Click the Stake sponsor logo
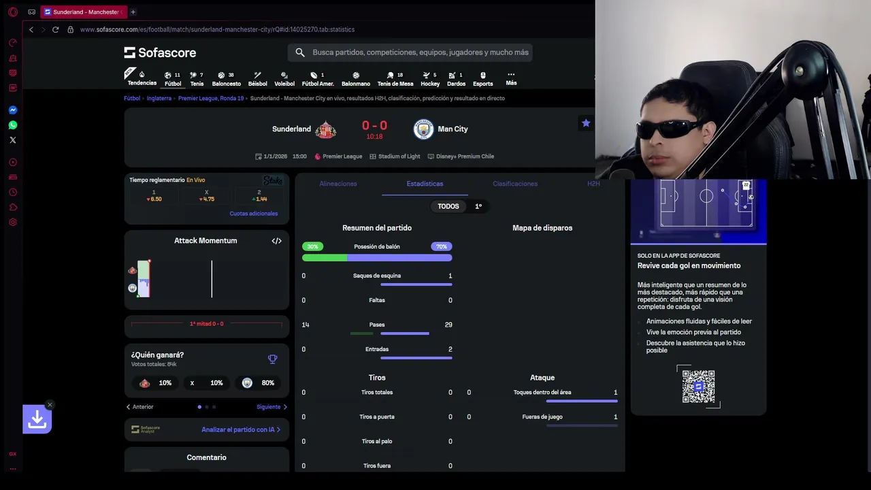The height and width of the screenshot is (490, 871). 273,180
